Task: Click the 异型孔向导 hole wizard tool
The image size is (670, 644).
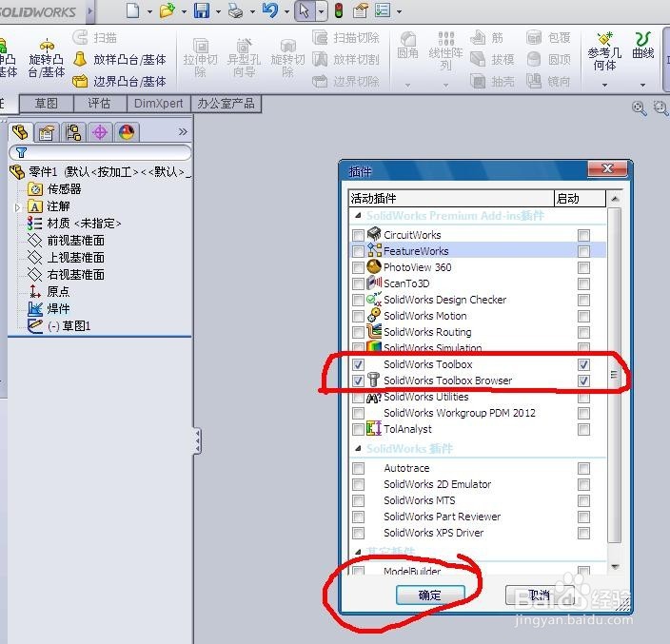Action: click(244, 58)
